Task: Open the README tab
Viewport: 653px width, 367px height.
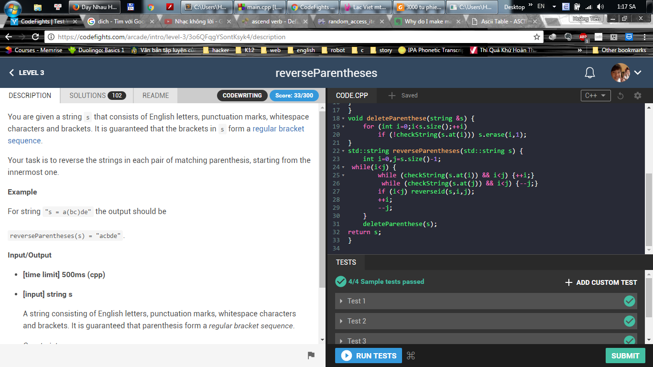Action: point(155,96)
